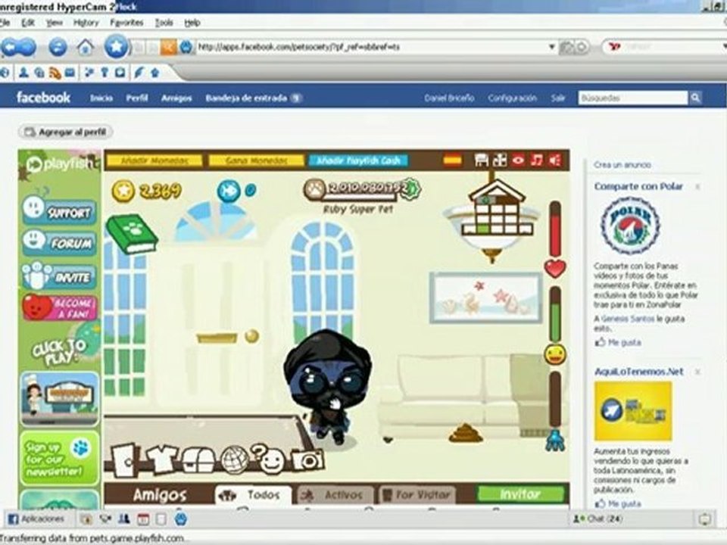727x545 pixels.
Task: Open the Forum sidebar button
Action: coord(60,242)
